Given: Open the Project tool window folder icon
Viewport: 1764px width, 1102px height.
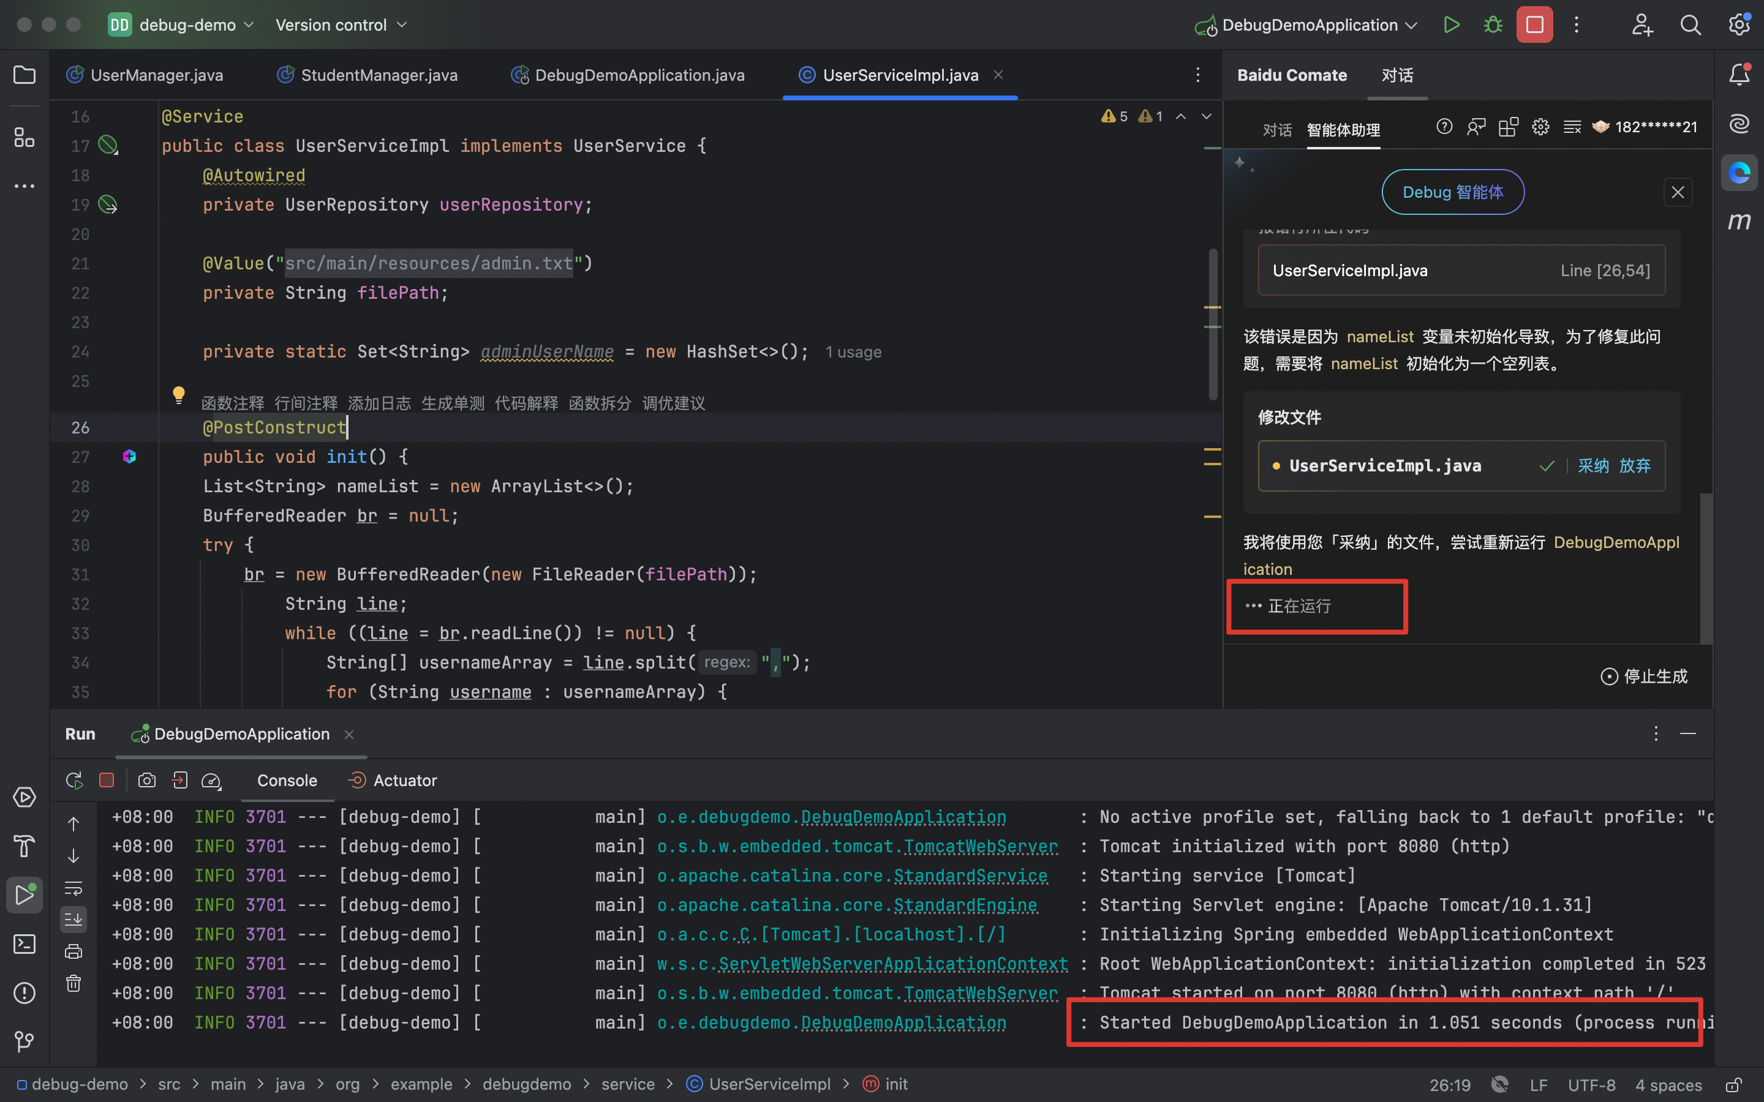Looking at the screenshot, I should pyautogui.click(x=24, y=75).
